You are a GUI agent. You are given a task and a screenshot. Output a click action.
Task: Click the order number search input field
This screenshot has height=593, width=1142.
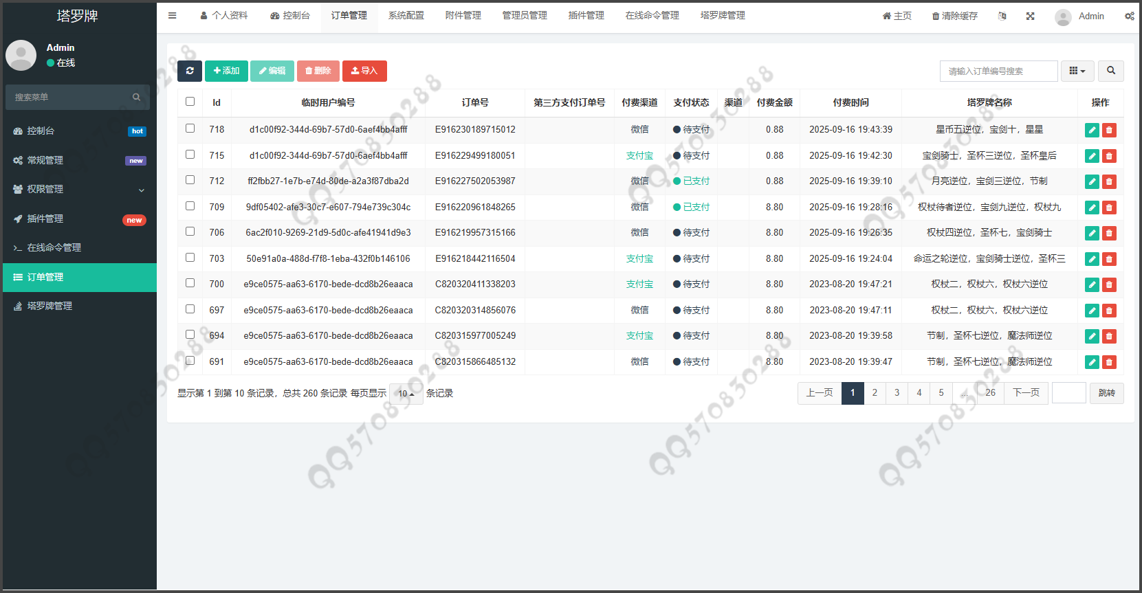[x=998, y=71]
